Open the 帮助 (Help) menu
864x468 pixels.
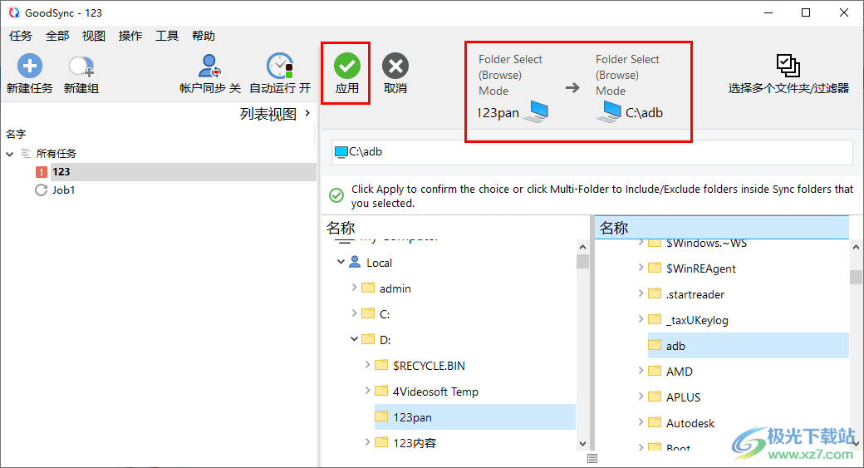pyautogui.click(x=204, y=36)
